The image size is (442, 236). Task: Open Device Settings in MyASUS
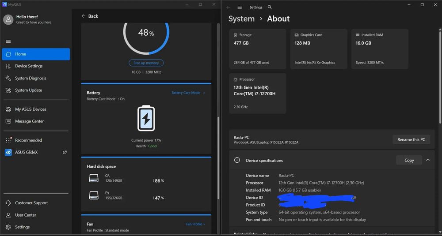pyautogui.click(x=36, y=66)
